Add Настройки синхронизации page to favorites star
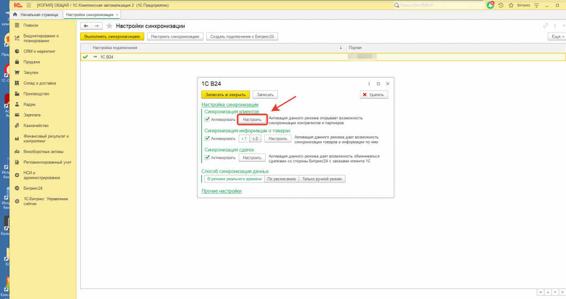 click(109, 26)
